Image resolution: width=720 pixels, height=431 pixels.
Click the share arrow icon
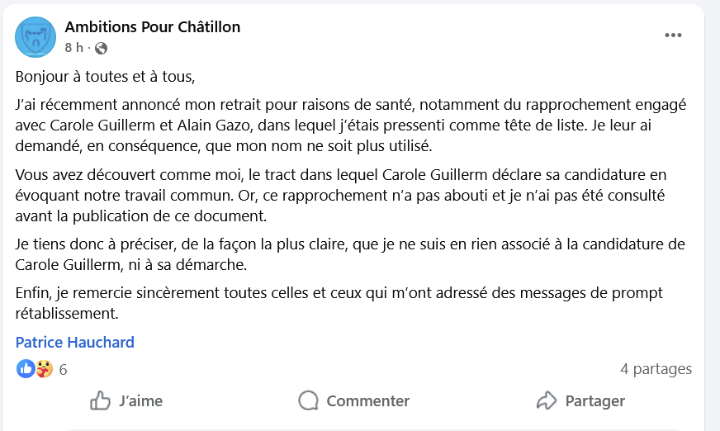(x=547, y=401)
